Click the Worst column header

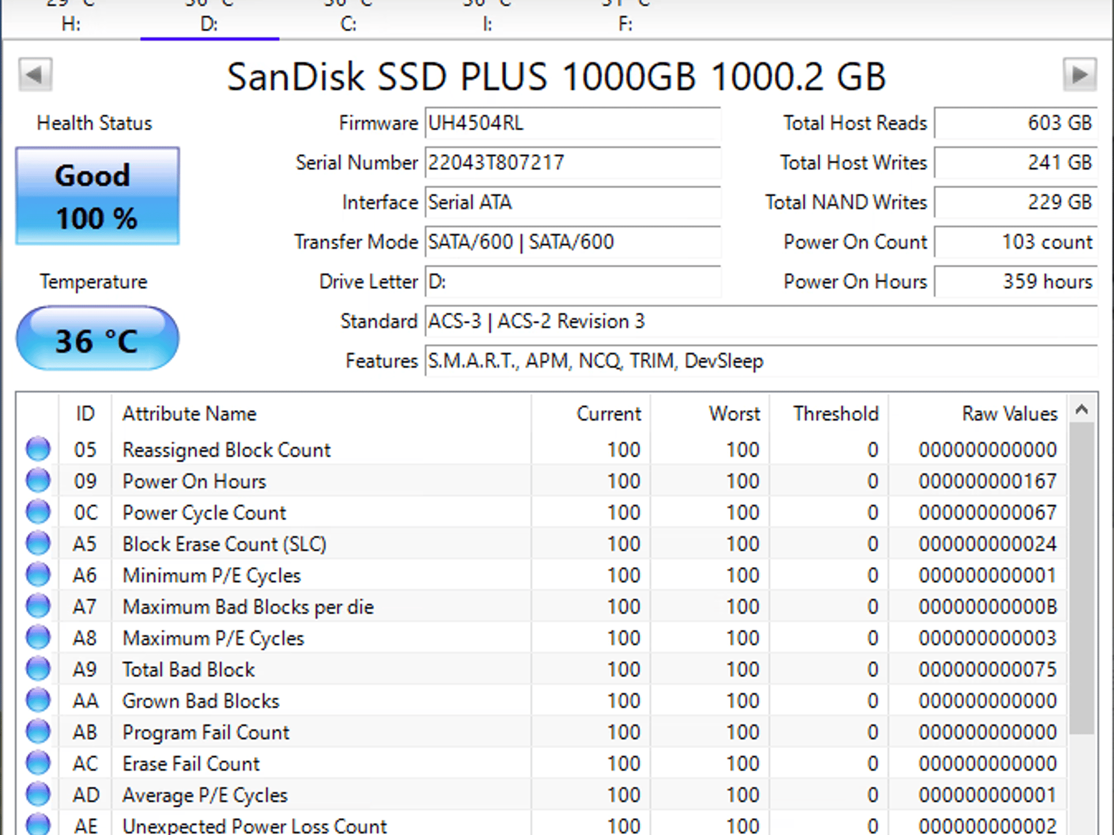pos(710,414)
